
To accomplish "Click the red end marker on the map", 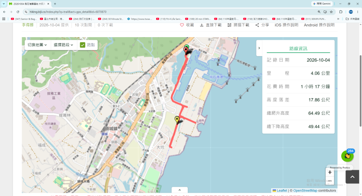I will click(x=186, y=51).
